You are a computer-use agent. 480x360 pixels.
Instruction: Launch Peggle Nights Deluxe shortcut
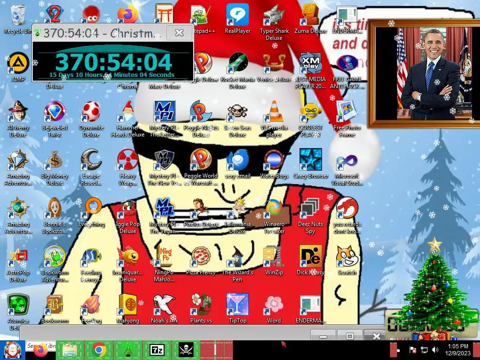point(201,119)
